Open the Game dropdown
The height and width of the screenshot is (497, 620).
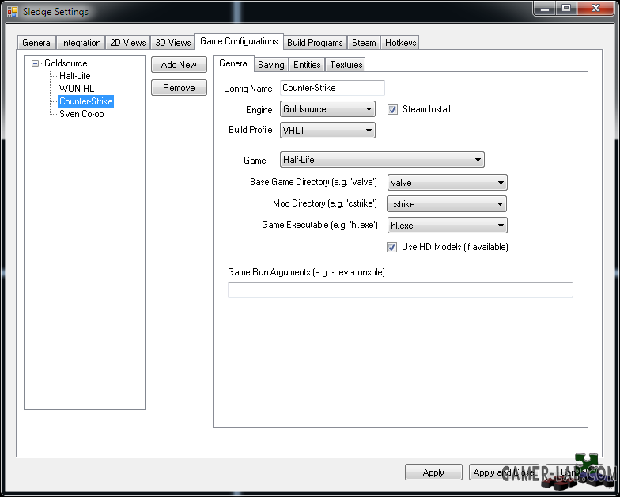(382, 160)
